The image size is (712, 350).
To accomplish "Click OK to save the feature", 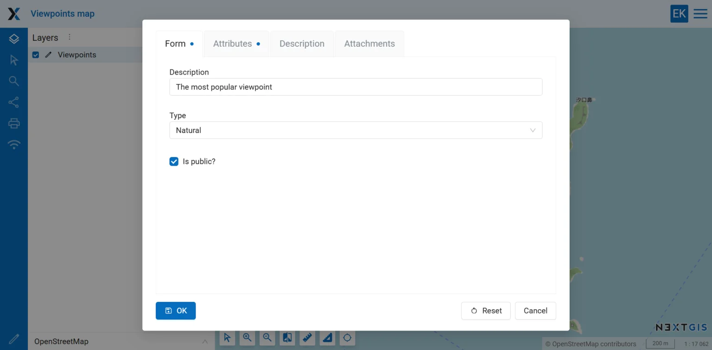I will click(176, 311).
